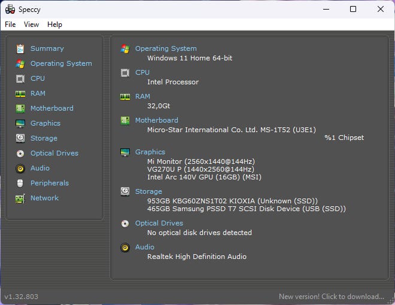Image resolution: width=395 pixels, height=305 pixels.
Task: Click the Speccy app icon in title bar
Action: tap(10, 10)
